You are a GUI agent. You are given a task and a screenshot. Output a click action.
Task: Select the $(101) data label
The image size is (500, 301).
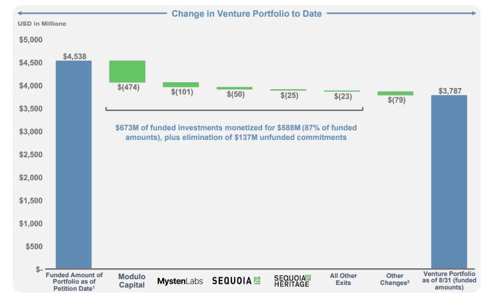pos(182,92)
